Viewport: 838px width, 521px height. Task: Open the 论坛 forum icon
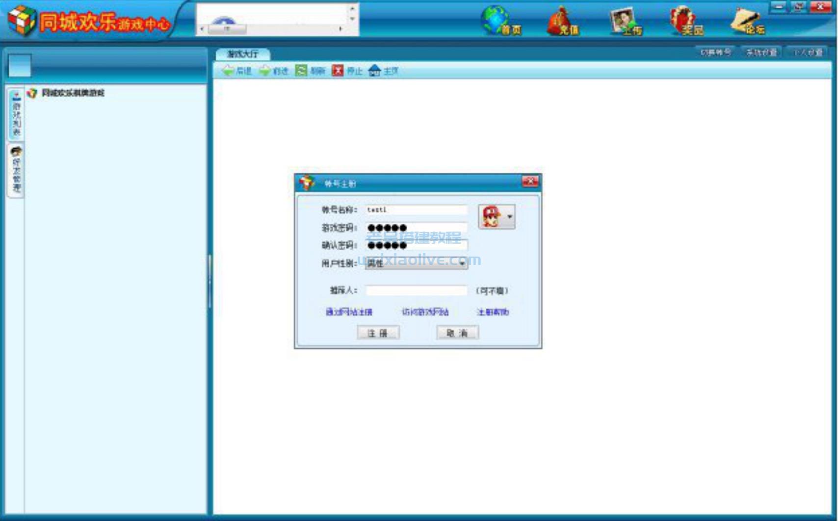747,19
